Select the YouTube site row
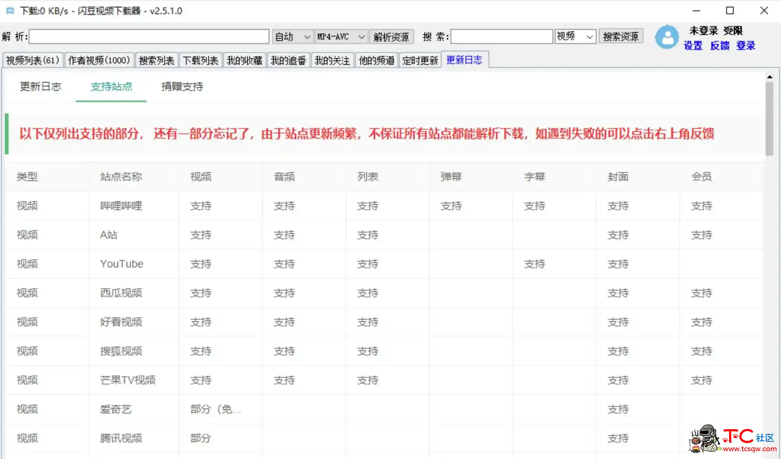781x459 pixels. [385, 264]
